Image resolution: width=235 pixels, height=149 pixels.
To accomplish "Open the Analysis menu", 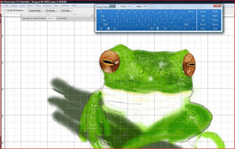I will pyautogui.click(x=47, y=5).
